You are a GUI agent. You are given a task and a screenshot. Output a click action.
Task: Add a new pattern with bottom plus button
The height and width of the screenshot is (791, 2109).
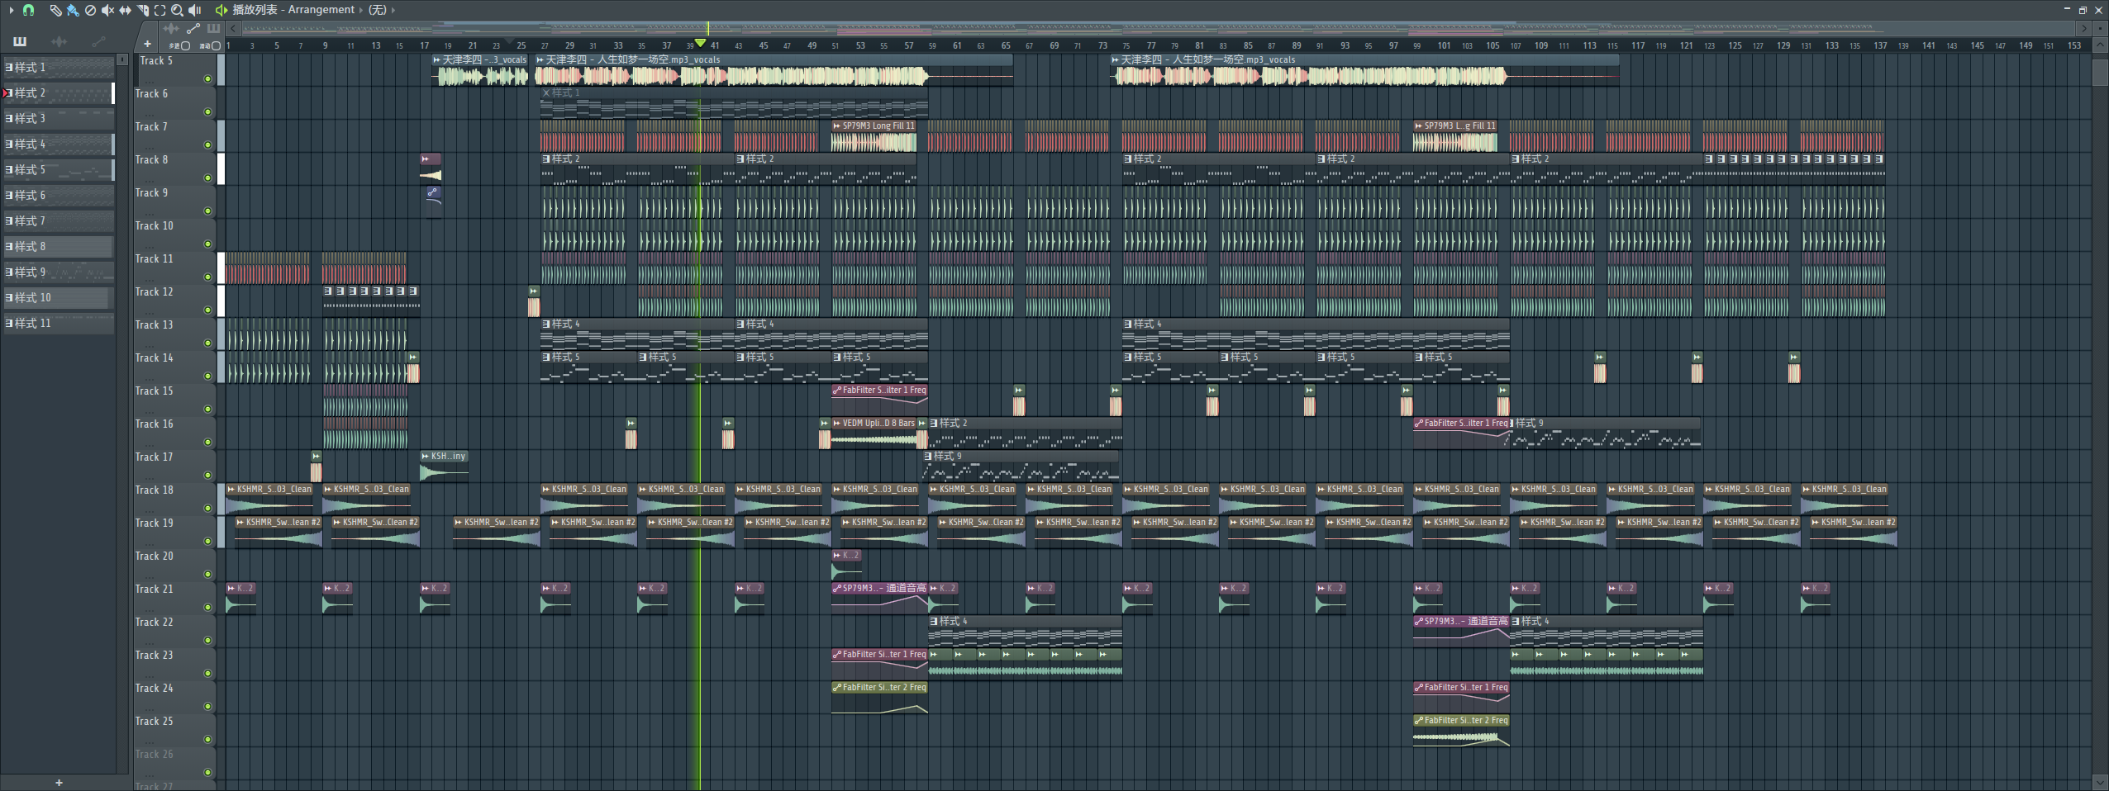click(x=59, y=783)
